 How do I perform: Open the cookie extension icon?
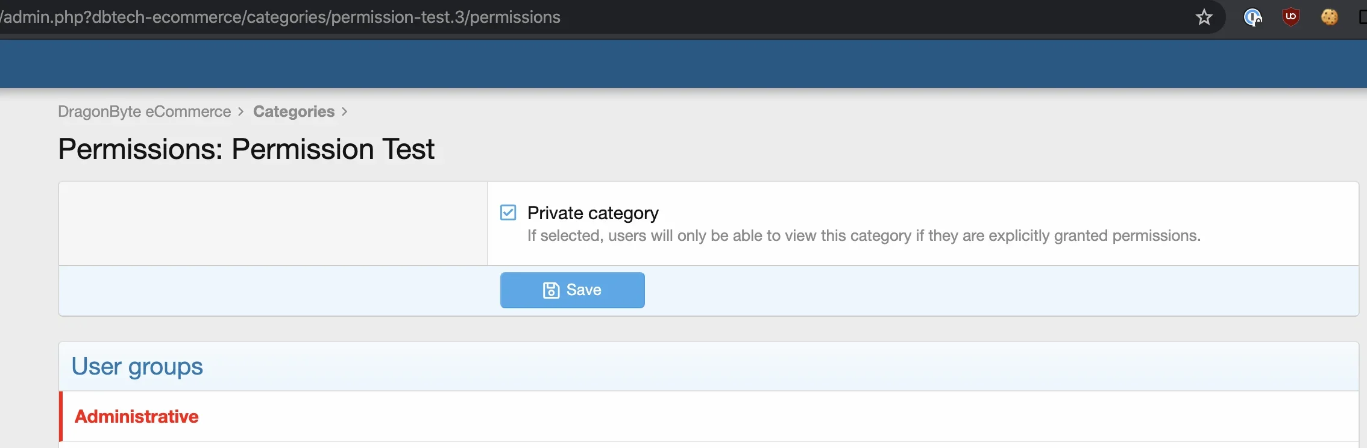click(x=1329, y=17)
